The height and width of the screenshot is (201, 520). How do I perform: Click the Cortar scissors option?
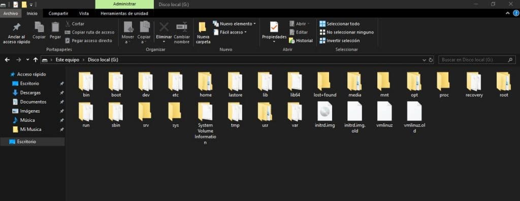75,24
